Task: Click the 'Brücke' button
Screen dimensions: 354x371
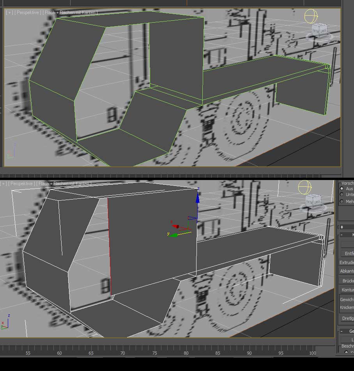Action: click(x=347, y=281)
